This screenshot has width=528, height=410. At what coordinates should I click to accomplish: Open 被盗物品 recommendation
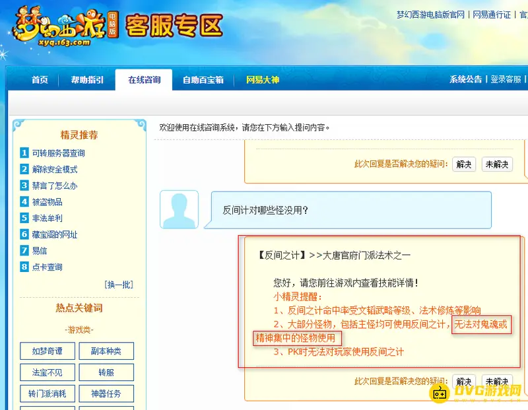click(x=47, y=202)
